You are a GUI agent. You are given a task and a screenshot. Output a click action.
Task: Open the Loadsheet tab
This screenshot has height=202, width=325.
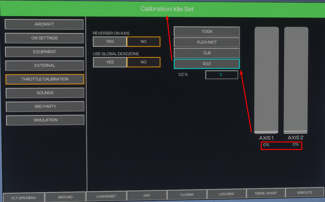106,196
